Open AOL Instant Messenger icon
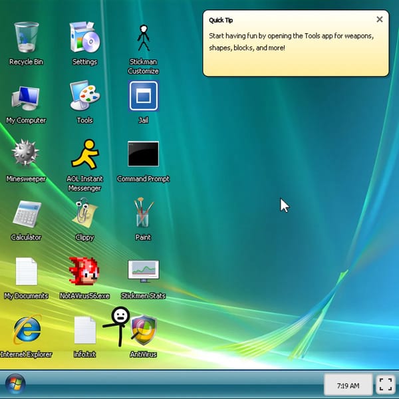Image resolution: width=399 pixels, height=399 pixels. [x=84, y=154]
